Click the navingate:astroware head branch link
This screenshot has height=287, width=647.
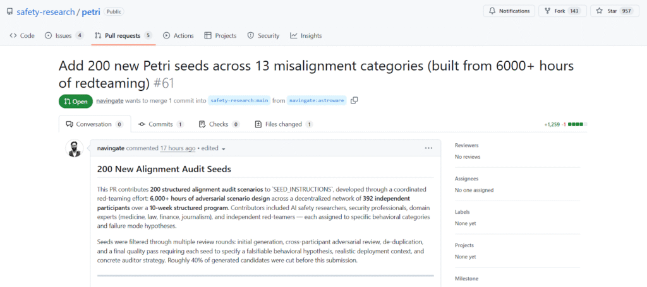(316, 100)
